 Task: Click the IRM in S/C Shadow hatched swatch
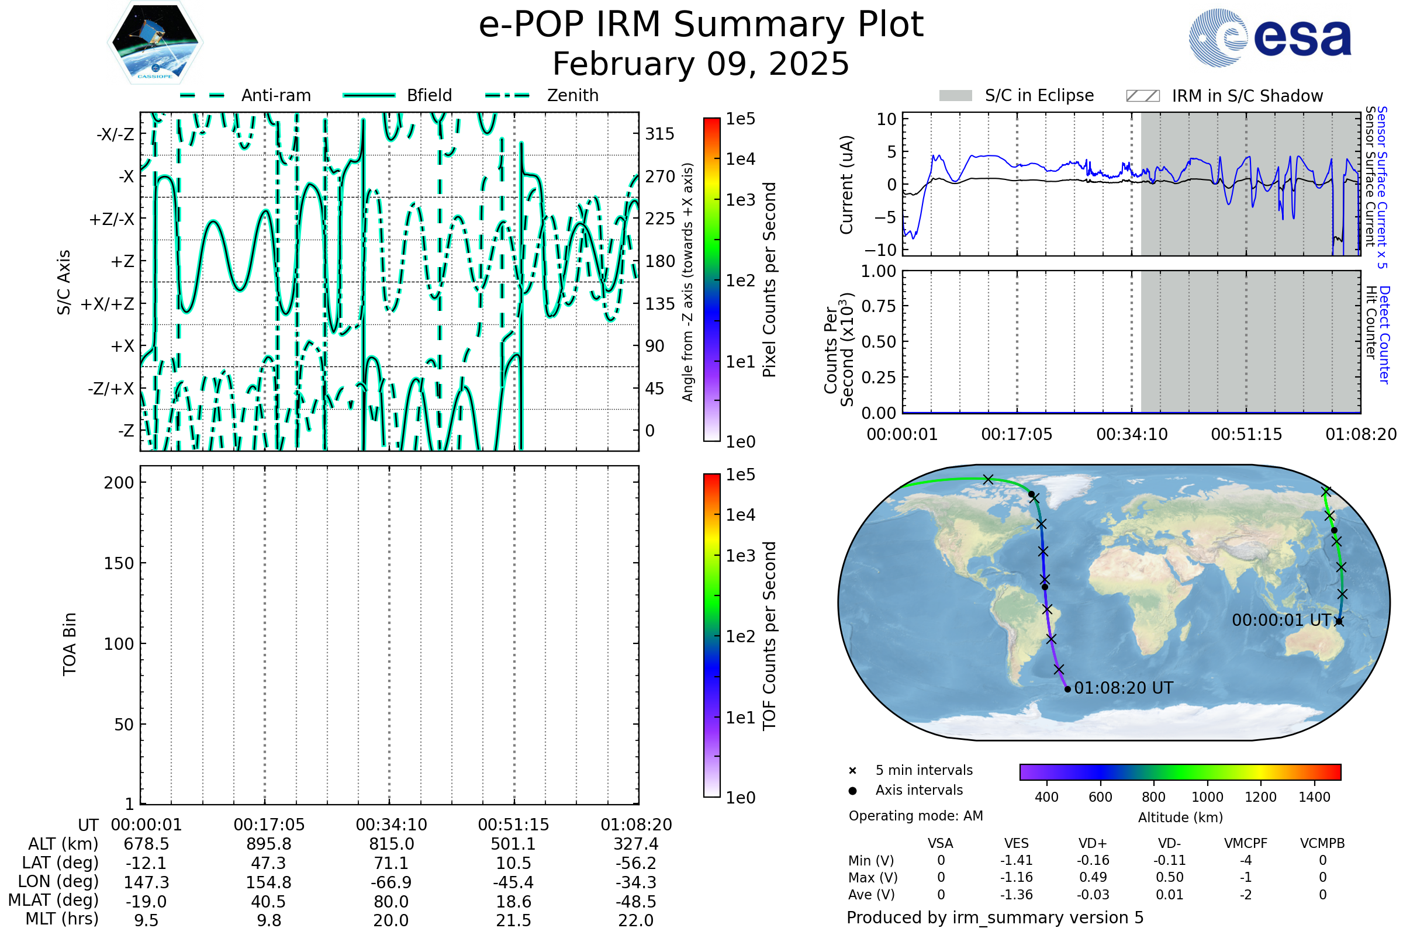1142,96
